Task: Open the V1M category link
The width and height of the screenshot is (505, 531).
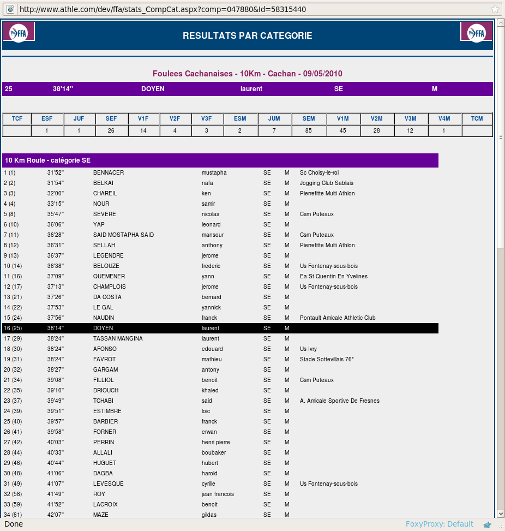Action: [343, 118]
